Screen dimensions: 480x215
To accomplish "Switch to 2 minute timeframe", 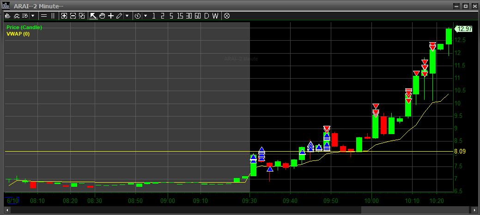I will 163,16.
